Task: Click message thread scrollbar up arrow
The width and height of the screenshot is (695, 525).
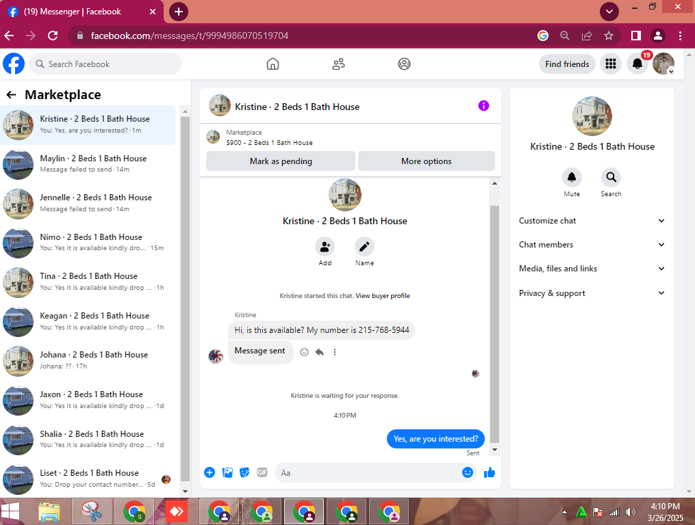Action: point(494,183)
